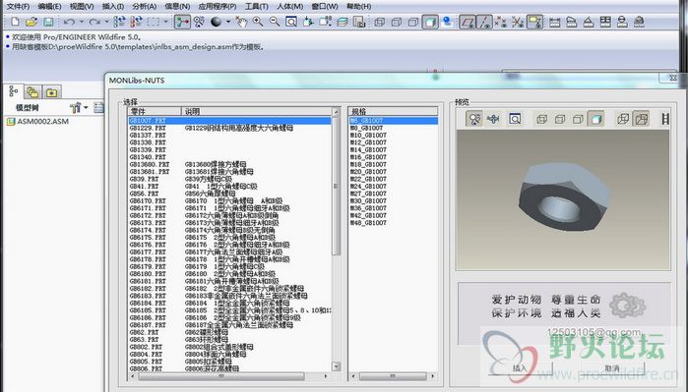Open the 文件(F) menu
Image resolution: width=688 pixels, height=392 pixels.
point(18,6)
